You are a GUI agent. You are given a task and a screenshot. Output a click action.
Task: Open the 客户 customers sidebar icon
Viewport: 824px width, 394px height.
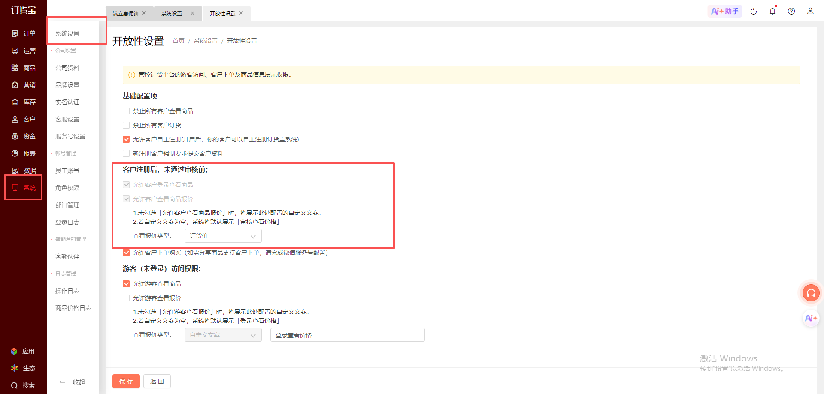point(15,119)
